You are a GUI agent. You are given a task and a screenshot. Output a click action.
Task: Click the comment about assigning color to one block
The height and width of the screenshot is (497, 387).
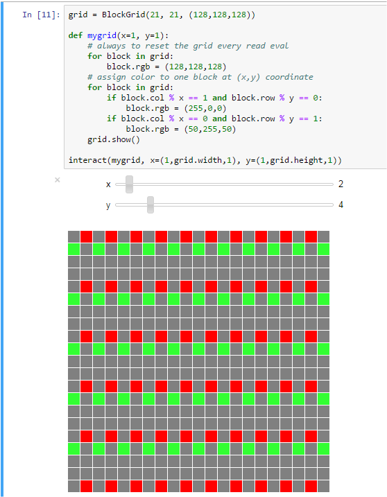point(200,77)
